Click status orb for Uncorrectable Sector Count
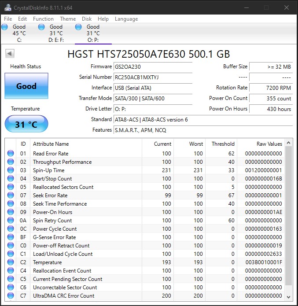 pos(11,287)
